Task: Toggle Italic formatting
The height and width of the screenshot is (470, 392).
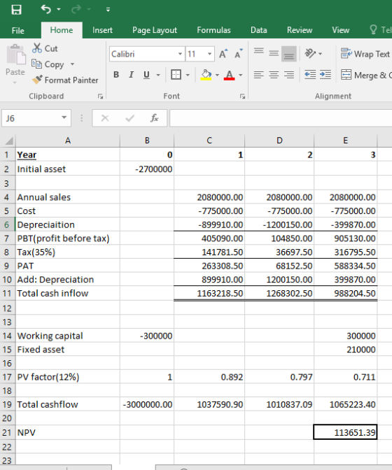Action: (131, 75)
